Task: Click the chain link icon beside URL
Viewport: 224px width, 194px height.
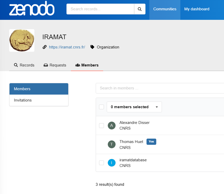Action: click(45, 47)
